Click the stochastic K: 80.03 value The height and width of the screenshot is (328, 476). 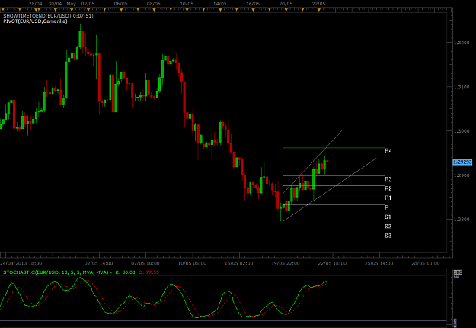[125, 272]
